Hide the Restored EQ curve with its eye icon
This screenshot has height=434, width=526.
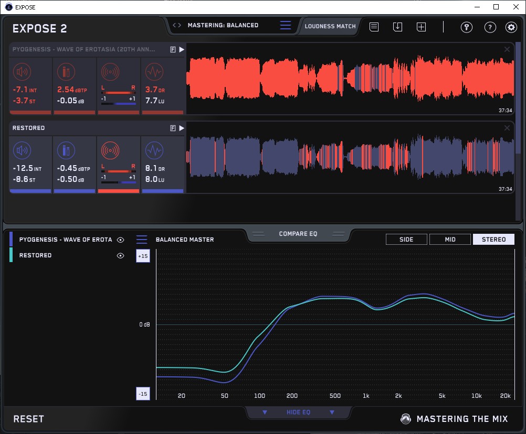click(x=120, y=255)
